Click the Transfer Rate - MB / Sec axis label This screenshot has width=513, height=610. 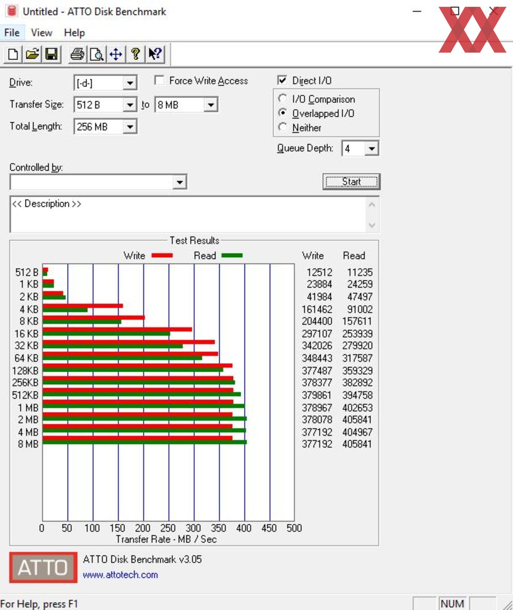(x=166, y=539)
